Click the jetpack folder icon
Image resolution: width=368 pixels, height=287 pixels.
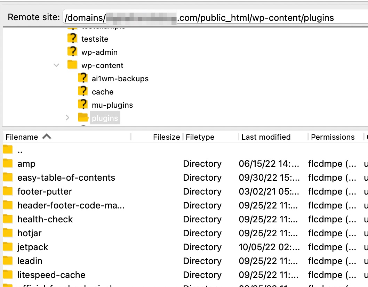pos(8,247)
